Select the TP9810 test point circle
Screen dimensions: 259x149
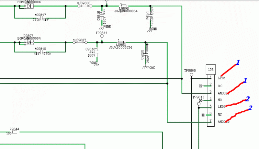pyautogui.click(x=199, y=104)
